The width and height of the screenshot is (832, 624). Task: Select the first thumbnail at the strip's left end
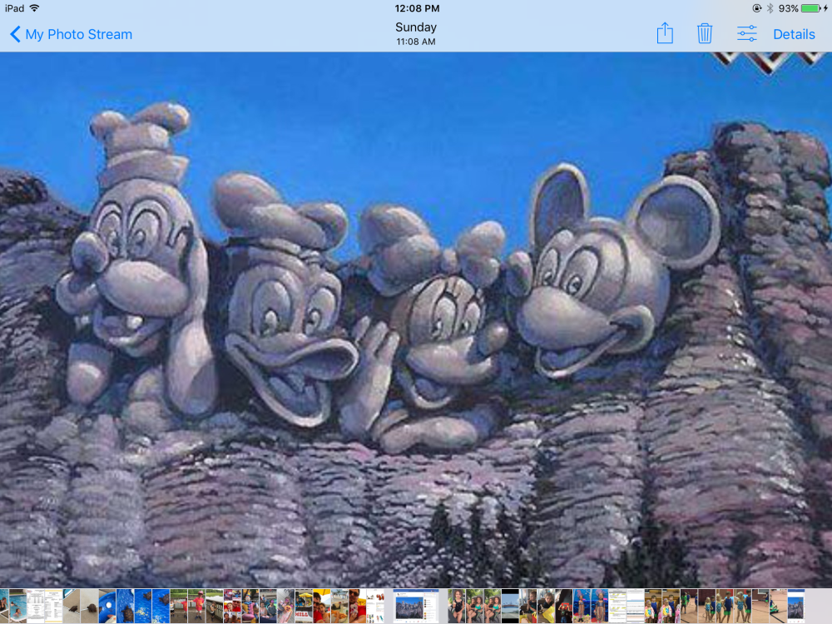[4, 606]
